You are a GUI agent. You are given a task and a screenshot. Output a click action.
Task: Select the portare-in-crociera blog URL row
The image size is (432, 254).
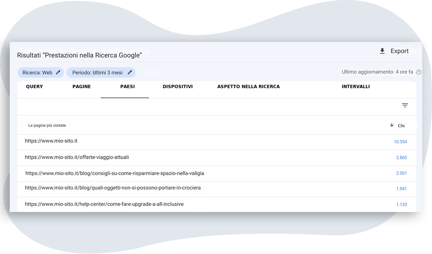(x=113, y=188)
